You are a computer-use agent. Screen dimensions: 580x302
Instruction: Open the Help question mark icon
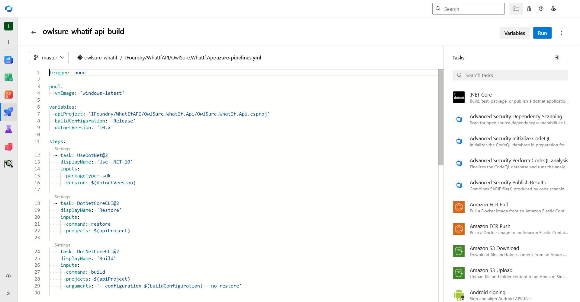coord(541,9)
